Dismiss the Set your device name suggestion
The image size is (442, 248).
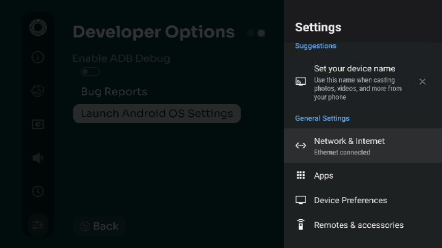422,82
